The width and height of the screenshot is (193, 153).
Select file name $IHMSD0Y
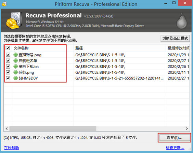(x=28, y=78)
